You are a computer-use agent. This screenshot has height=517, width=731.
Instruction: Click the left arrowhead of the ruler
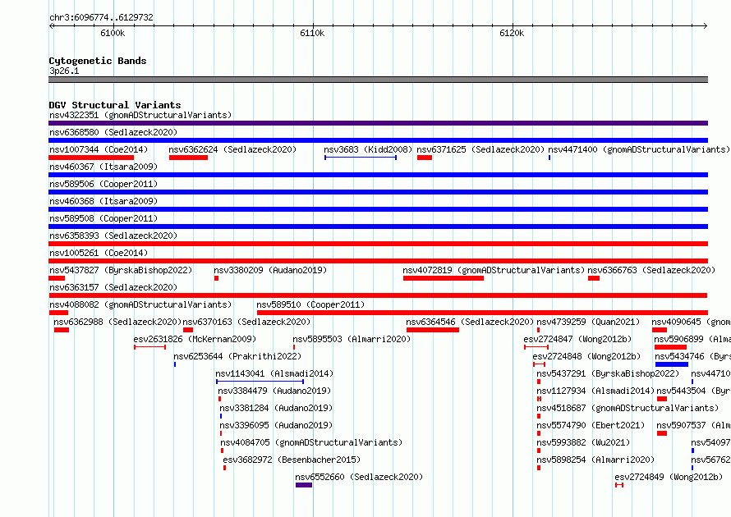click(x=51, y=25)
